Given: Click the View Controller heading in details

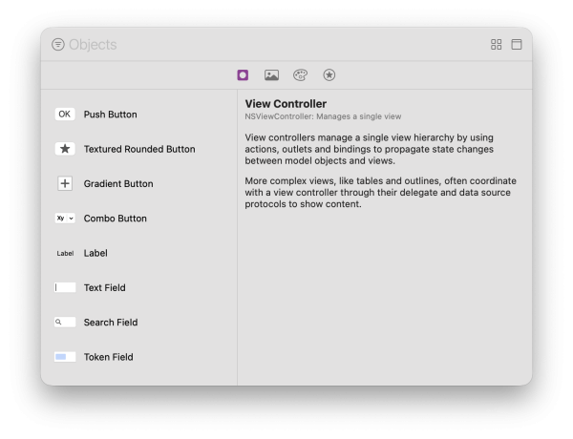Looking at the screenshot, I should coord(286,103).
